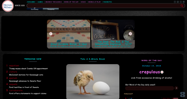Click 'Words from the week of' subtitle

[x=113, y=46]
